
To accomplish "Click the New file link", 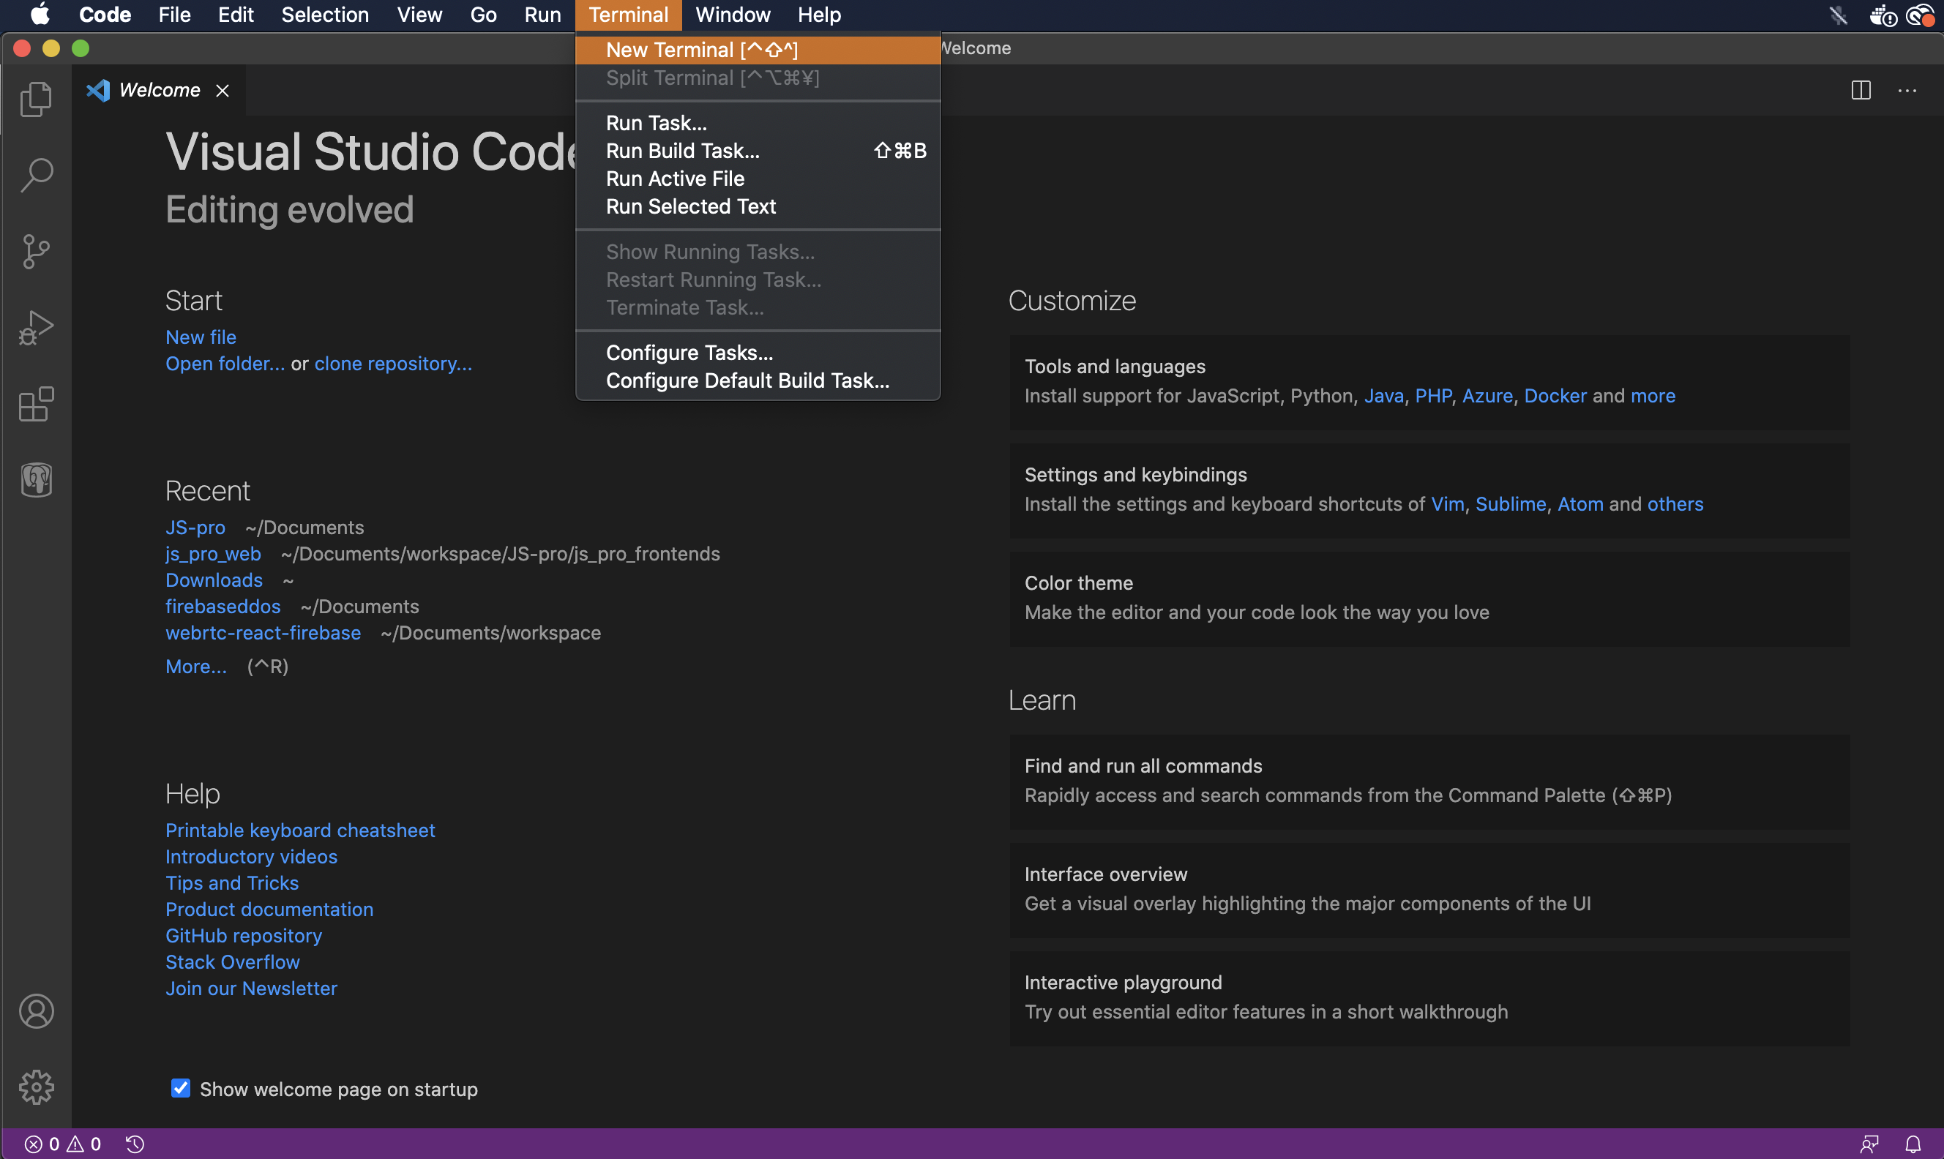I will point(201,337).
